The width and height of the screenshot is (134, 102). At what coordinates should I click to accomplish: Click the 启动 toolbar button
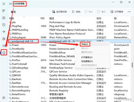point(76,12)
